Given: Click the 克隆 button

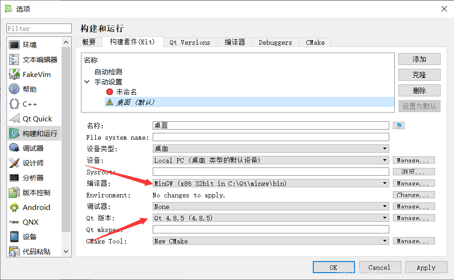Looking at the screenshot, I should 419,75.
